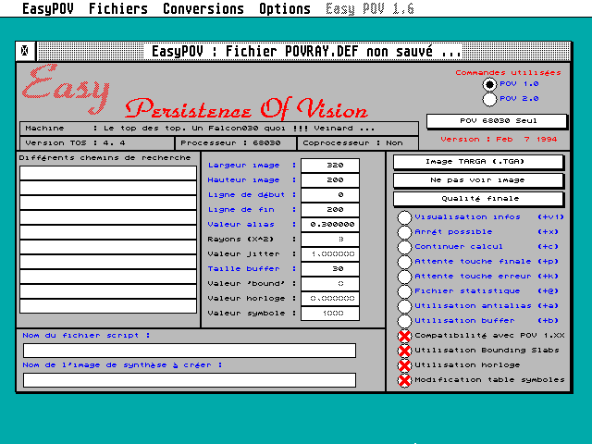Click the Largeur image field showing 320
The height and width of the screenshot is (444, 592).
(330, 166)
